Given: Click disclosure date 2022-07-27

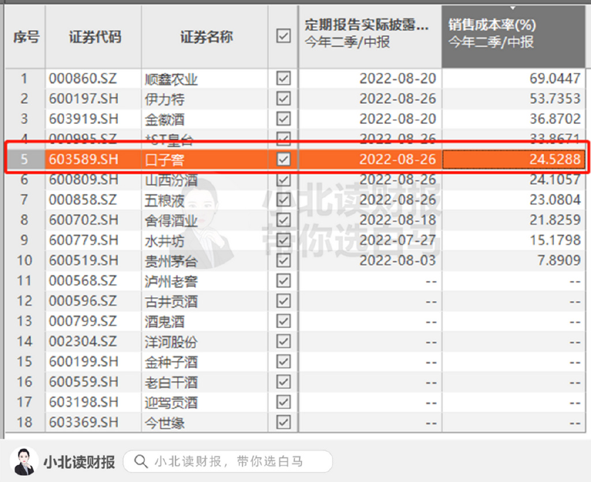Looking at the screenshot, I should (x=398, y=240).
